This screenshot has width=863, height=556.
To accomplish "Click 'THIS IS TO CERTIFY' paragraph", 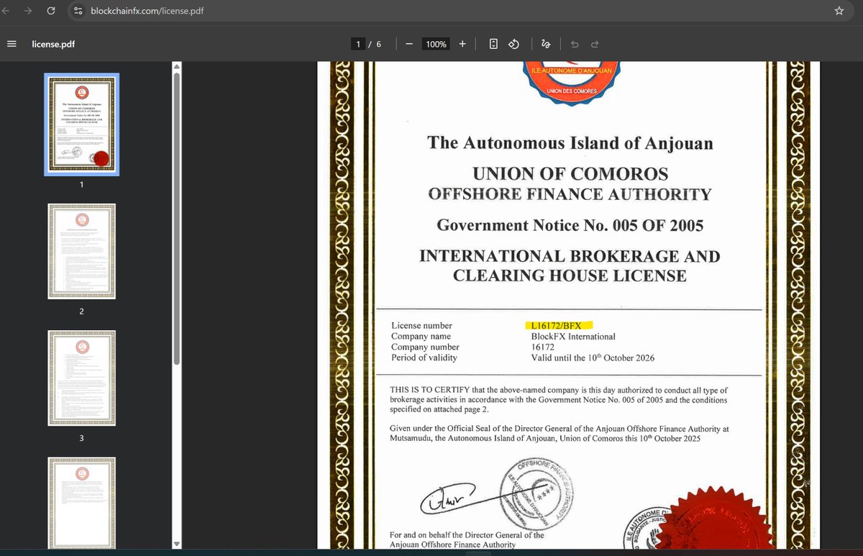I will [x=559, y=399].
